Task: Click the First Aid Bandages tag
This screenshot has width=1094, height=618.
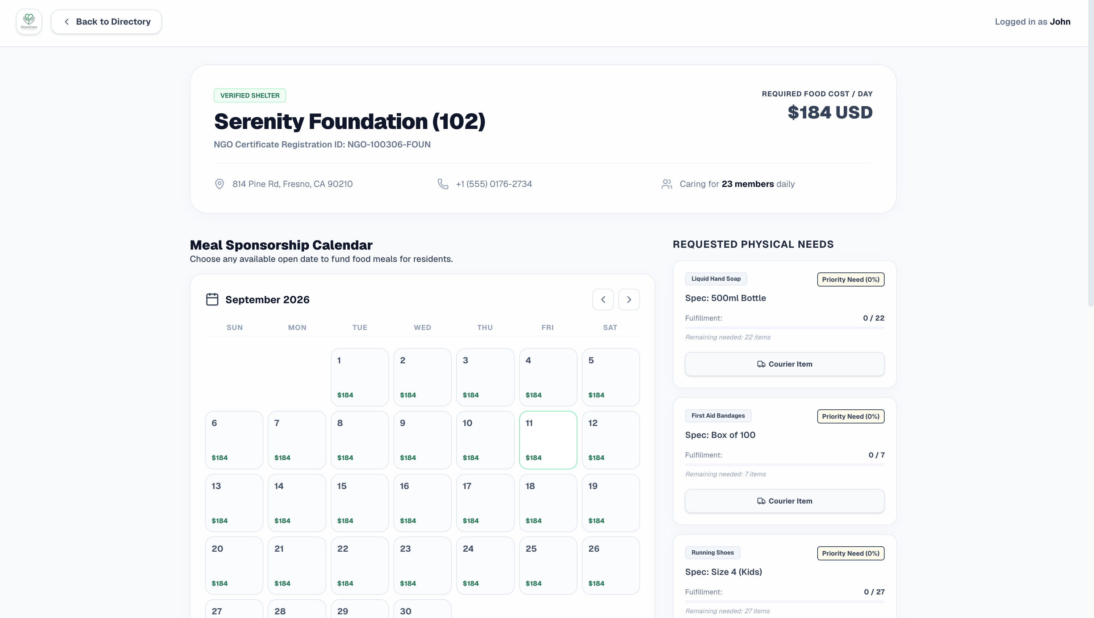Action: click(718, 416)
